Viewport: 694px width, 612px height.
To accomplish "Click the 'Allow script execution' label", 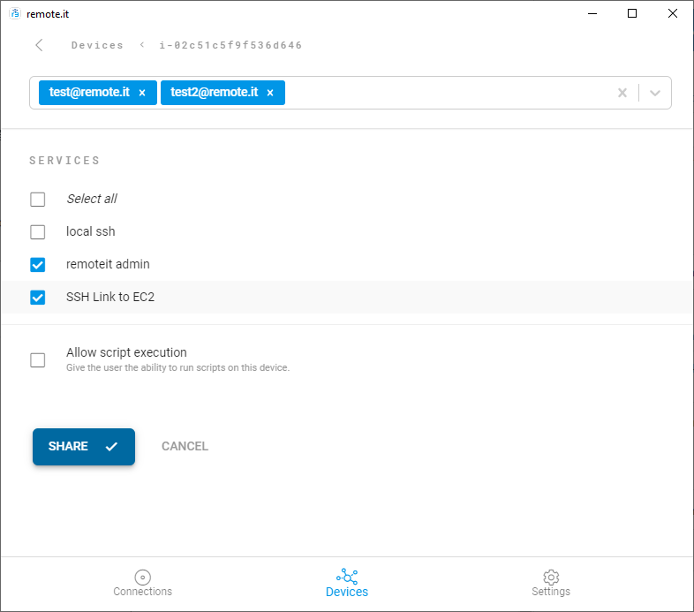I will point(126,352).
